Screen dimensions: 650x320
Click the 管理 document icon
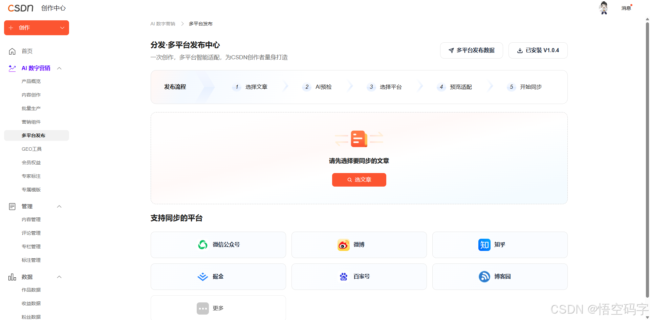tap(12, 207)
